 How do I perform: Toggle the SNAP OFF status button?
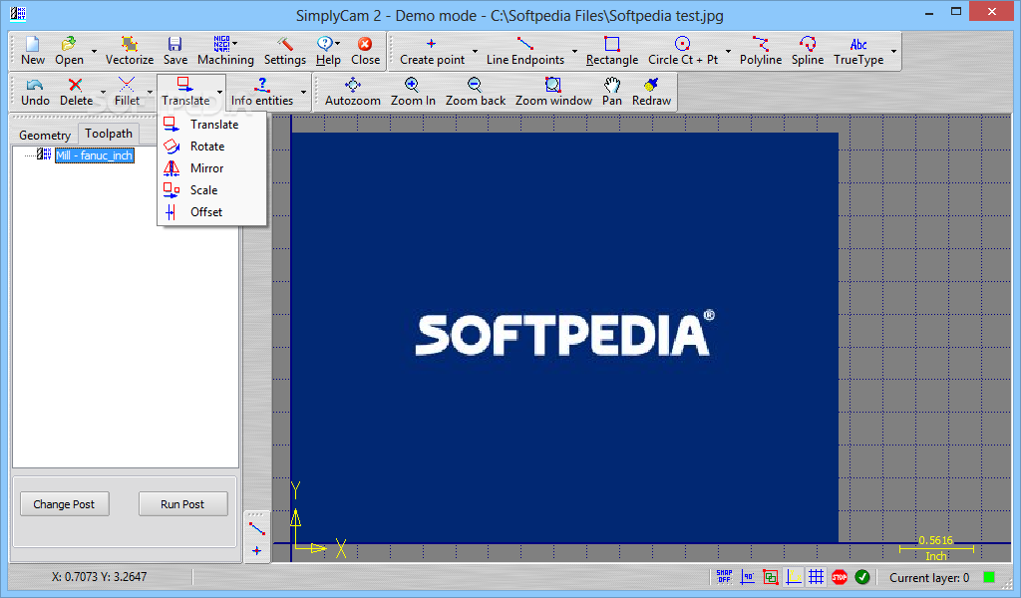click(x=724, y=577)
